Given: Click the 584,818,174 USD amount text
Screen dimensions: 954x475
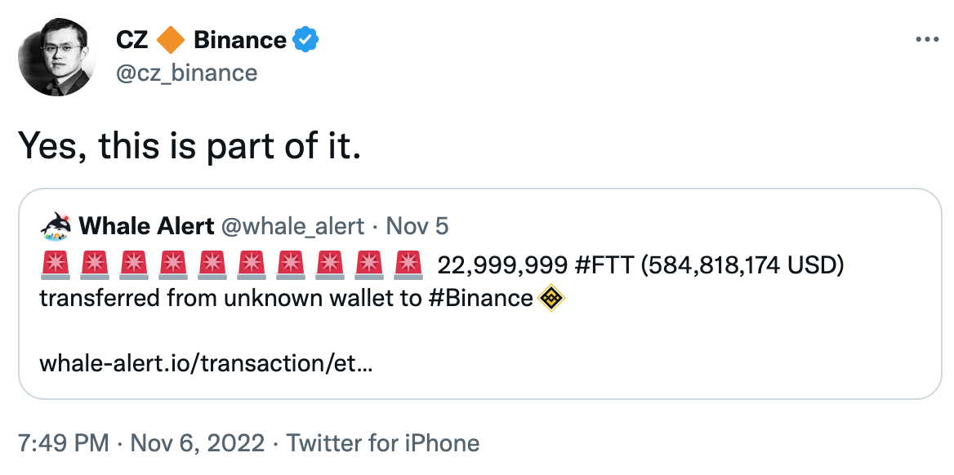Looking at the screenshot, I should pos(741,265).
